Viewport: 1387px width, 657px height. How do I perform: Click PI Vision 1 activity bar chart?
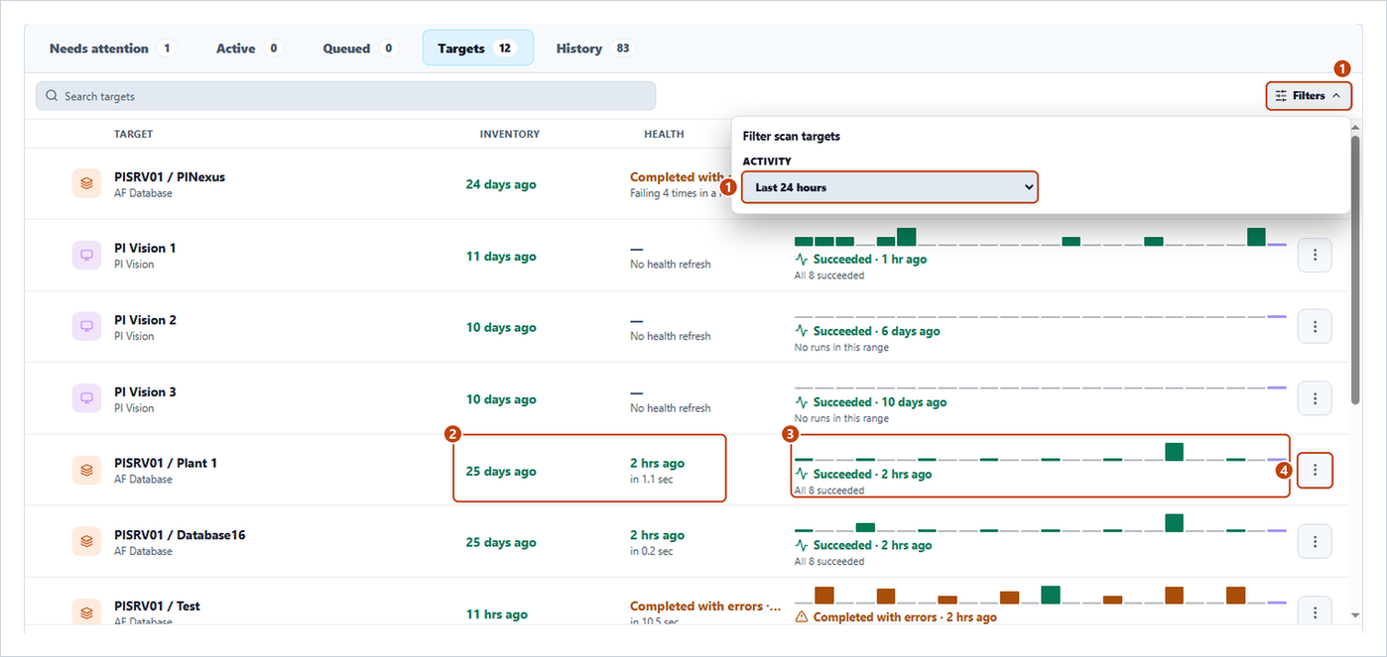1040,237
